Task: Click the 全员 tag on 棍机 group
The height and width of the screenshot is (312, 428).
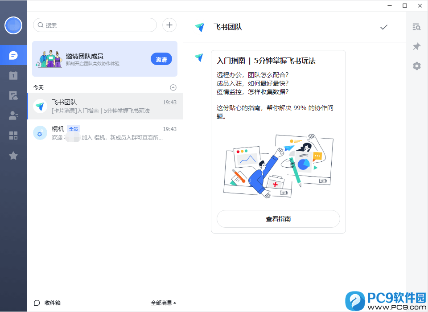Action: (x=74, y=129)
